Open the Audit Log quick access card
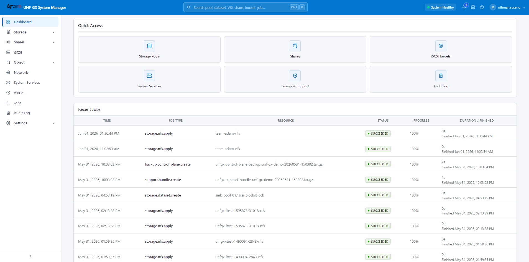This screenshot has height=262, width=529. coord(441,79)
